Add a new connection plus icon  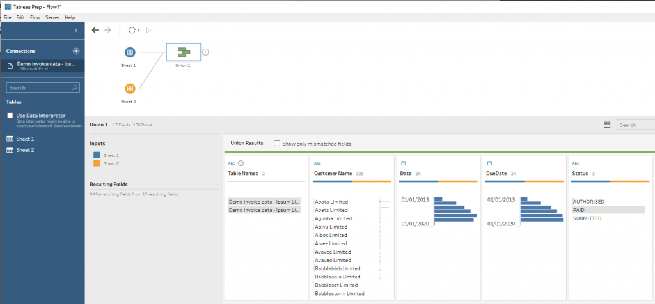pos(76,51)
